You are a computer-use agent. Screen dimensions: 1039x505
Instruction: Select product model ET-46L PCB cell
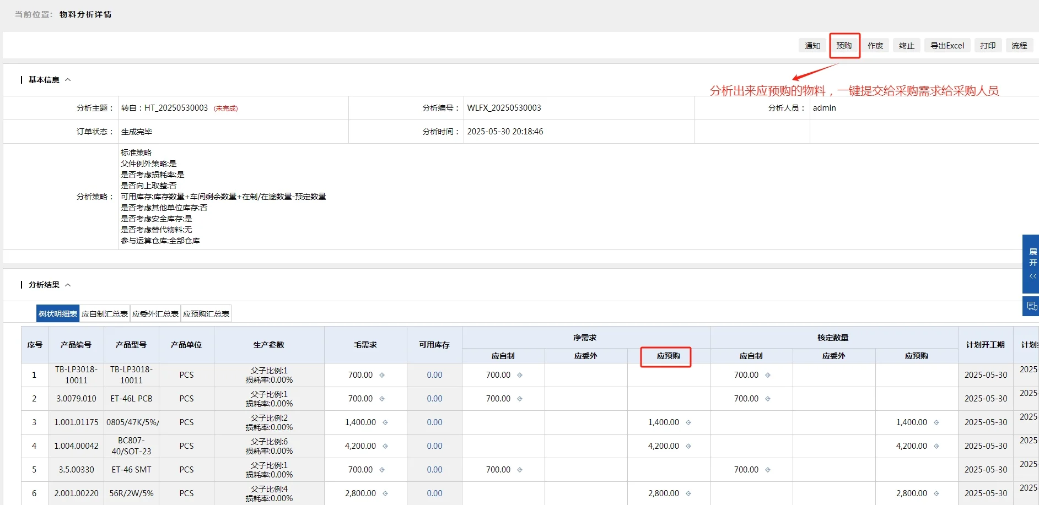[x=131, y=399]
